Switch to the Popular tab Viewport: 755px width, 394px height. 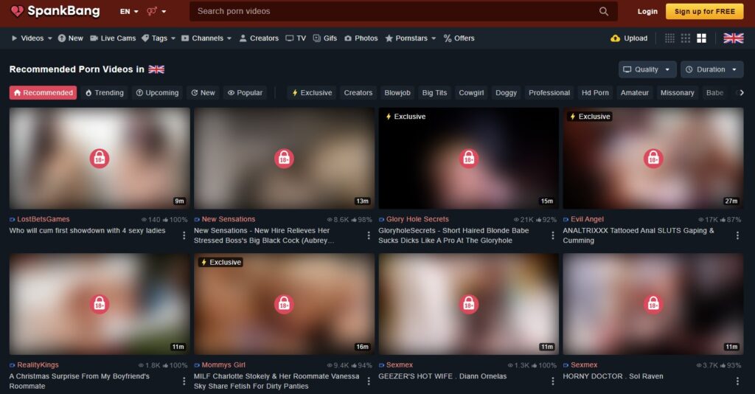coord(245,92)
